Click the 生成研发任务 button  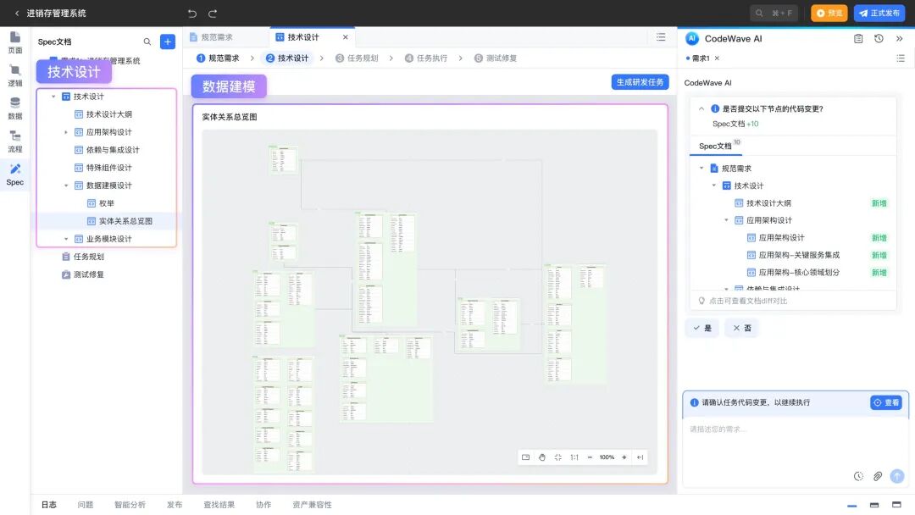640,82
